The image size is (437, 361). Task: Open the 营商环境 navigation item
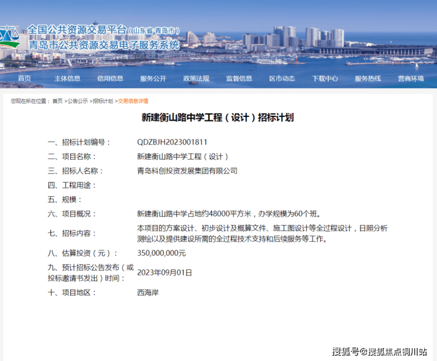[410, 79]
